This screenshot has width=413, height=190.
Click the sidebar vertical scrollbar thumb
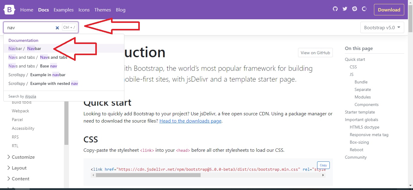[66, 123]
